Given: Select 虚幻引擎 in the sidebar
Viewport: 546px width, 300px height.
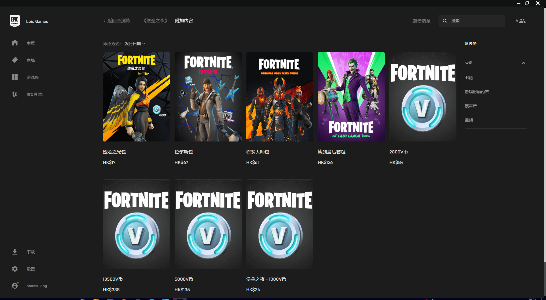Looking at the screenshot, I should click(35, 94).
